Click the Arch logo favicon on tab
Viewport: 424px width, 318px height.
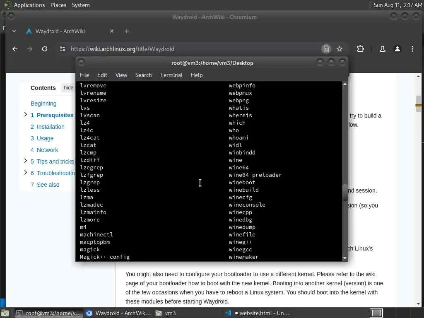[x=29, y=31]
